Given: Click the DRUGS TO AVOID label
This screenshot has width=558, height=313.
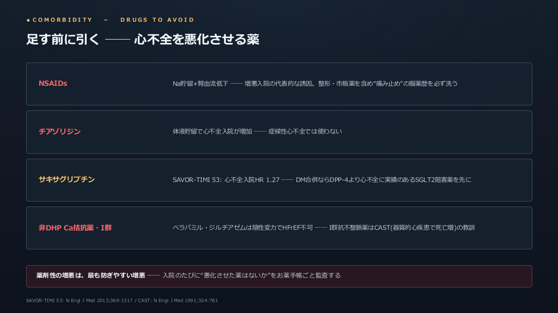Looking at the screenshot, I should click(157, 20).
